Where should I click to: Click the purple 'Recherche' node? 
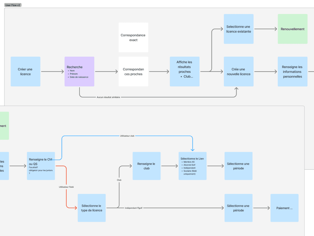(79, 71)
